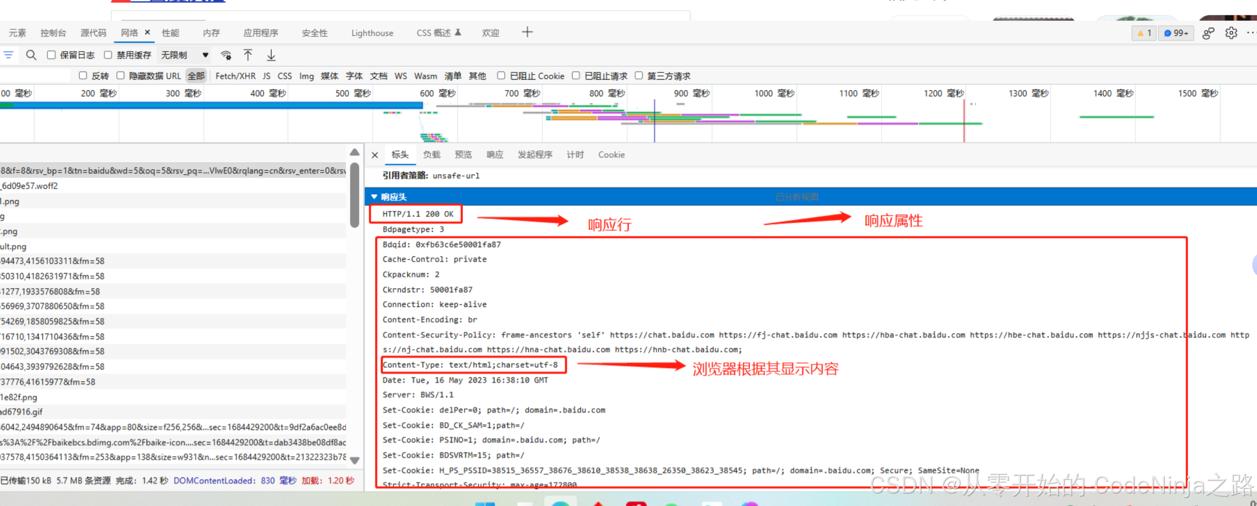Click the request list scrollbar thumb

[355, 195]
